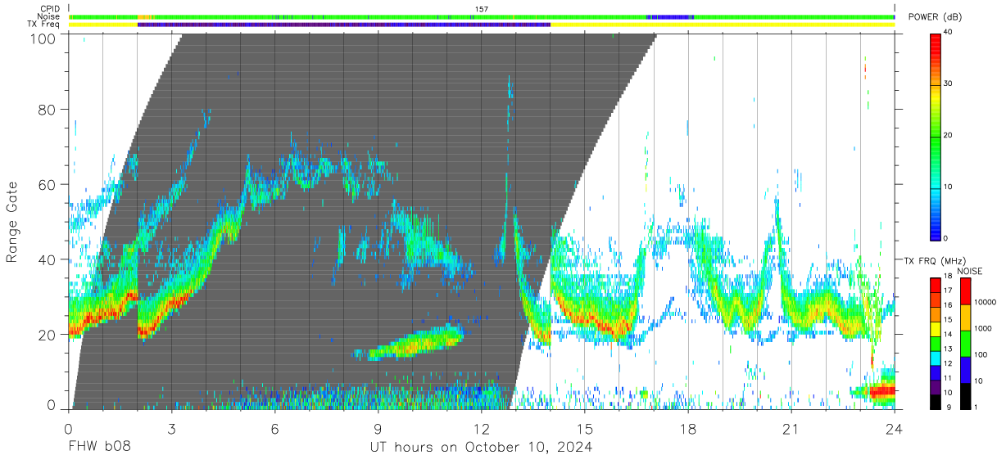Click the 18 tick label on UT hours axis
Screen dimensions: 1006x464
(688, 428)
